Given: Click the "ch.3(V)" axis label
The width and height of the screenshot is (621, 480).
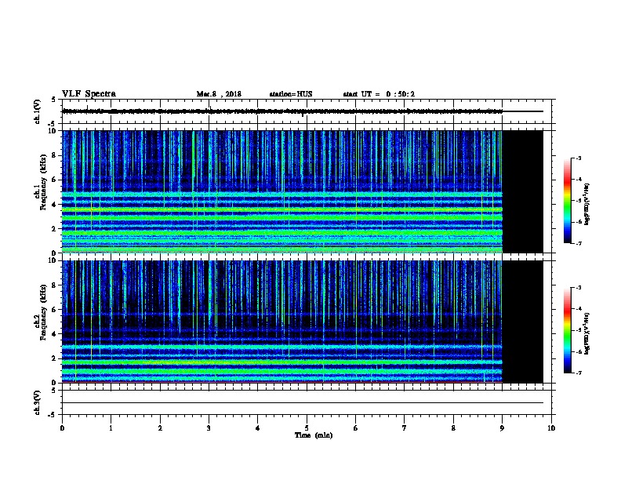Looking at the screenshot, I should (37, 402).
